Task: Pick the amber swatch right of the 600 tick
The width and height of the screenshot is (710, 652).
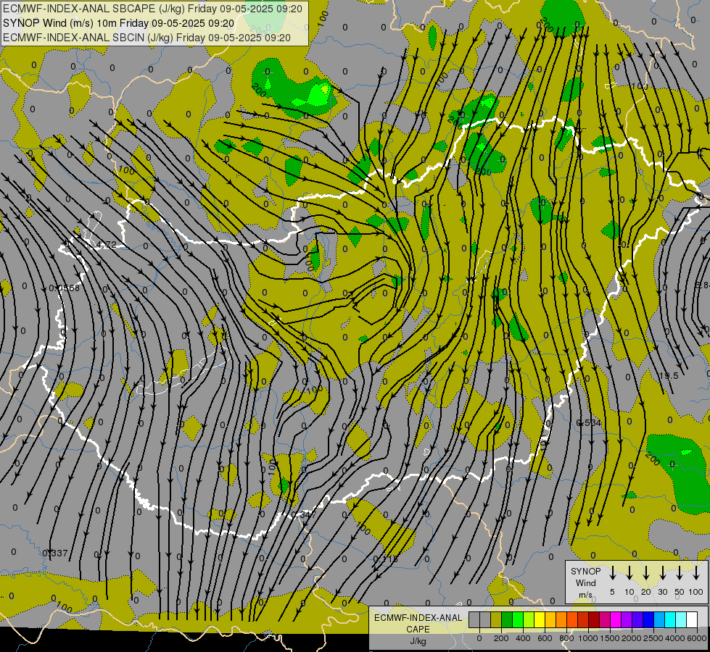Action: 550,620
